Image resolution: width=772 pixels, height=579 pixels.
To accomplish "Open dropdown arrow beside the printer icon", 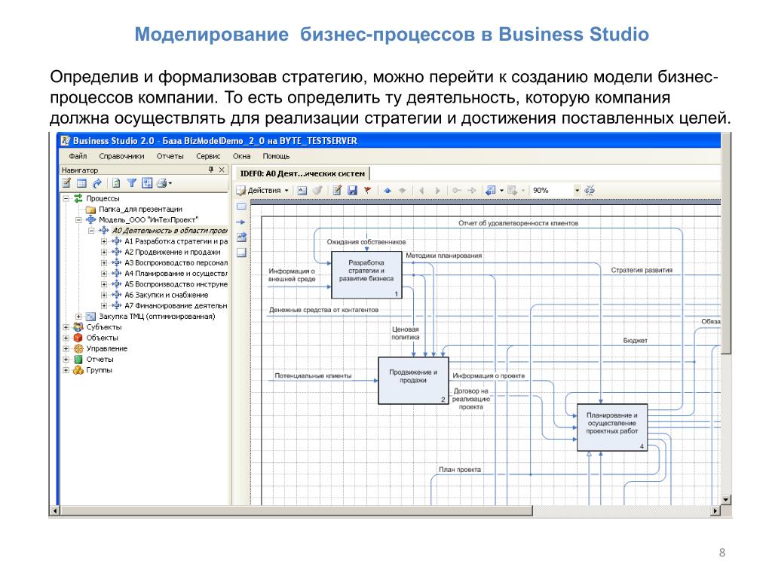I will click(170, 184).
